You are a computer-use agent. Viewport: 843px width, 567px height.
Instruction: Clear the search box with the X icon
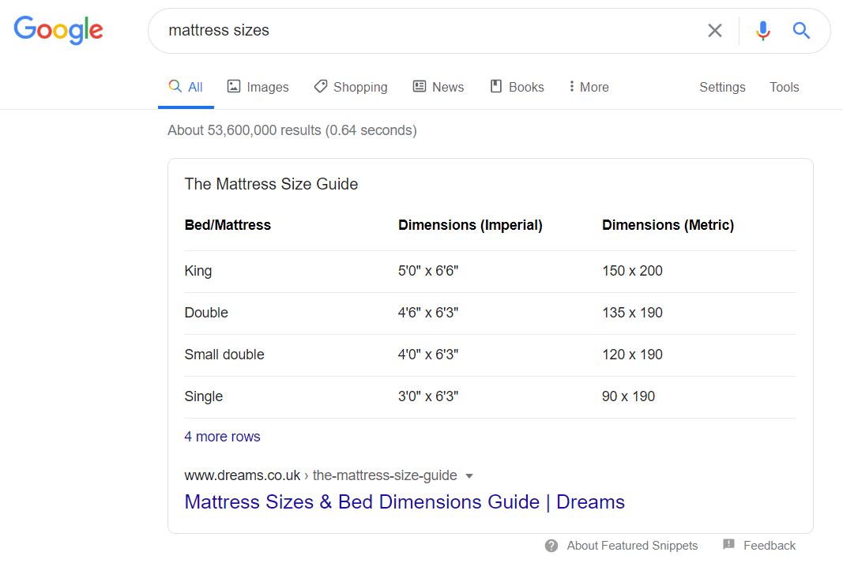point(714,31)
